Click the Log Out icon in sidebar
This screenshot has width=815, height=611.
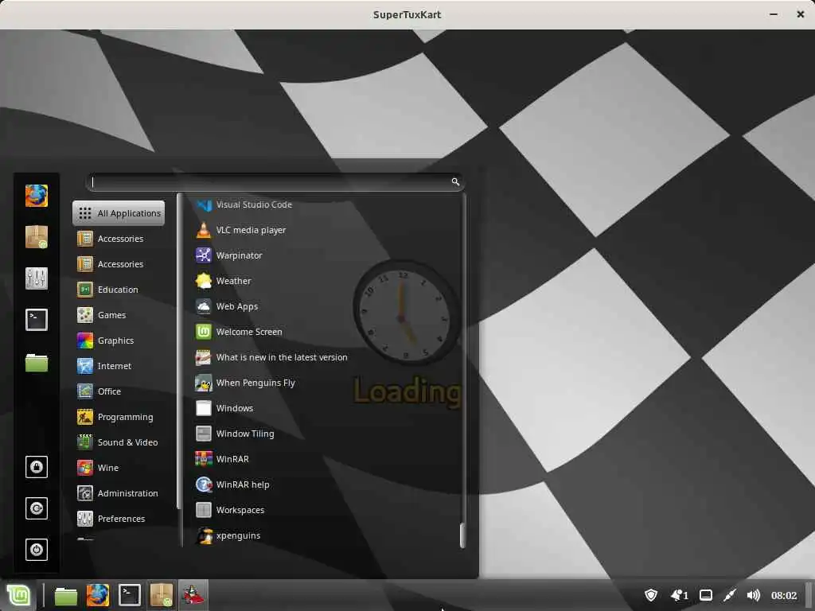tap(37, 508)
